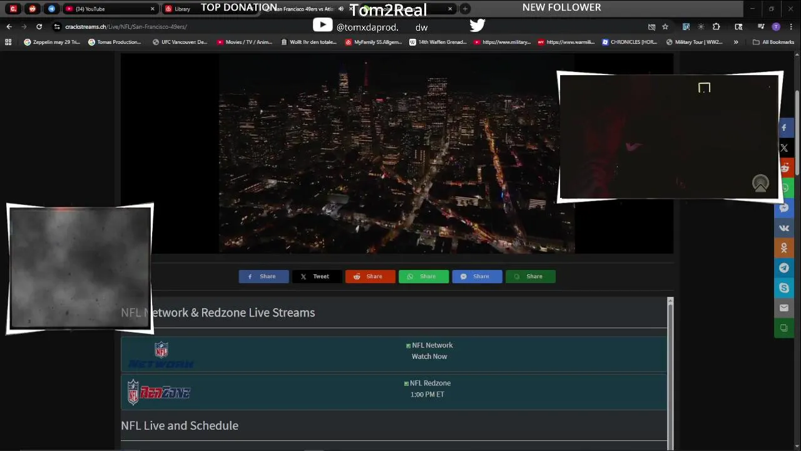801x451 pixels.
Task: Click the NFL Redzone logo
Action: (159, 392)
